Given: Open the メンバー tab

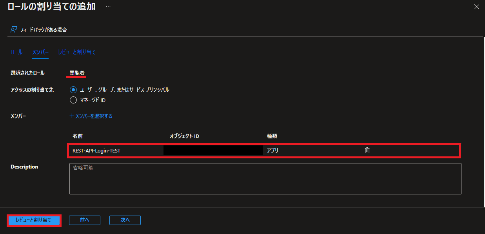Looking at the screenshot, I should 40,52.
